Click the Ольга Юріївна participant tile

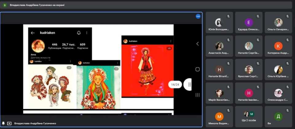point(278,70)
